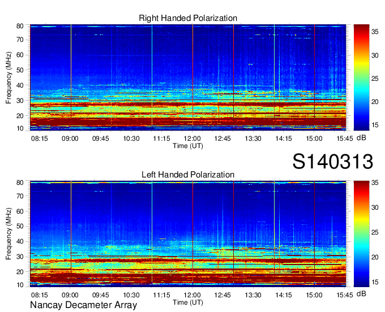Click the dB unit label under the top color bar
385x312 pixels.
[361, 138]
